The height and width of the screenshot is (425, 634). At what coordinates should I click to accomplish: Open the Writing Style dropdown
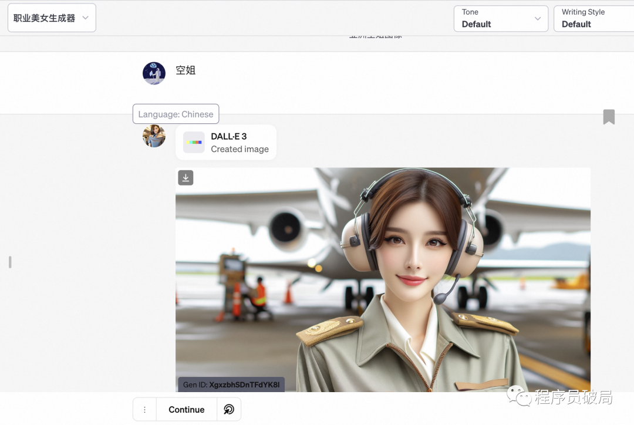pos(593,19)
